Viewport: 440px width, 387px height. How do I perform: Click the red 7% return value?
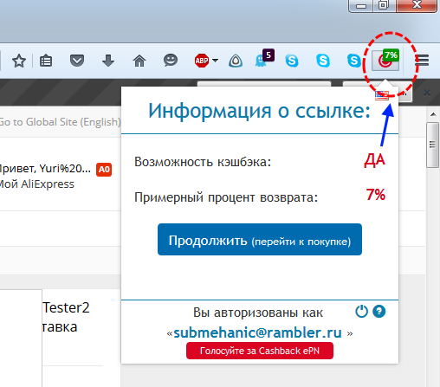coord(376,195)
